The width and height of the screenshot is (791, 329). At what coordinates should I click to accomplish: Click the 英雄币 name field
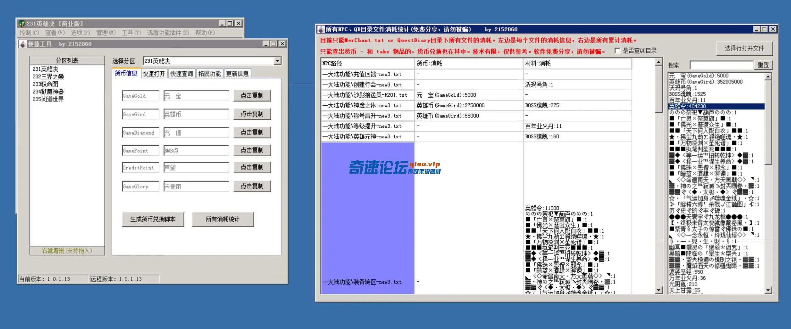coord(196,114)
